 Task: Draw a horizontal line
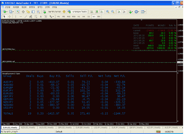click(21, 17)
